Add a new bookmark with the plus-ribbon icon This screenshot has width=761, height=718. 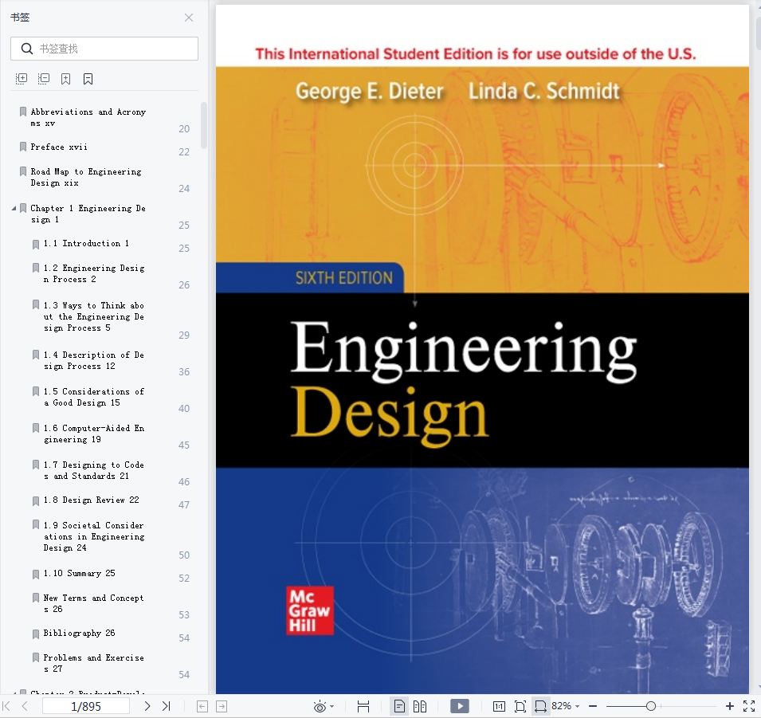(65, 79)
